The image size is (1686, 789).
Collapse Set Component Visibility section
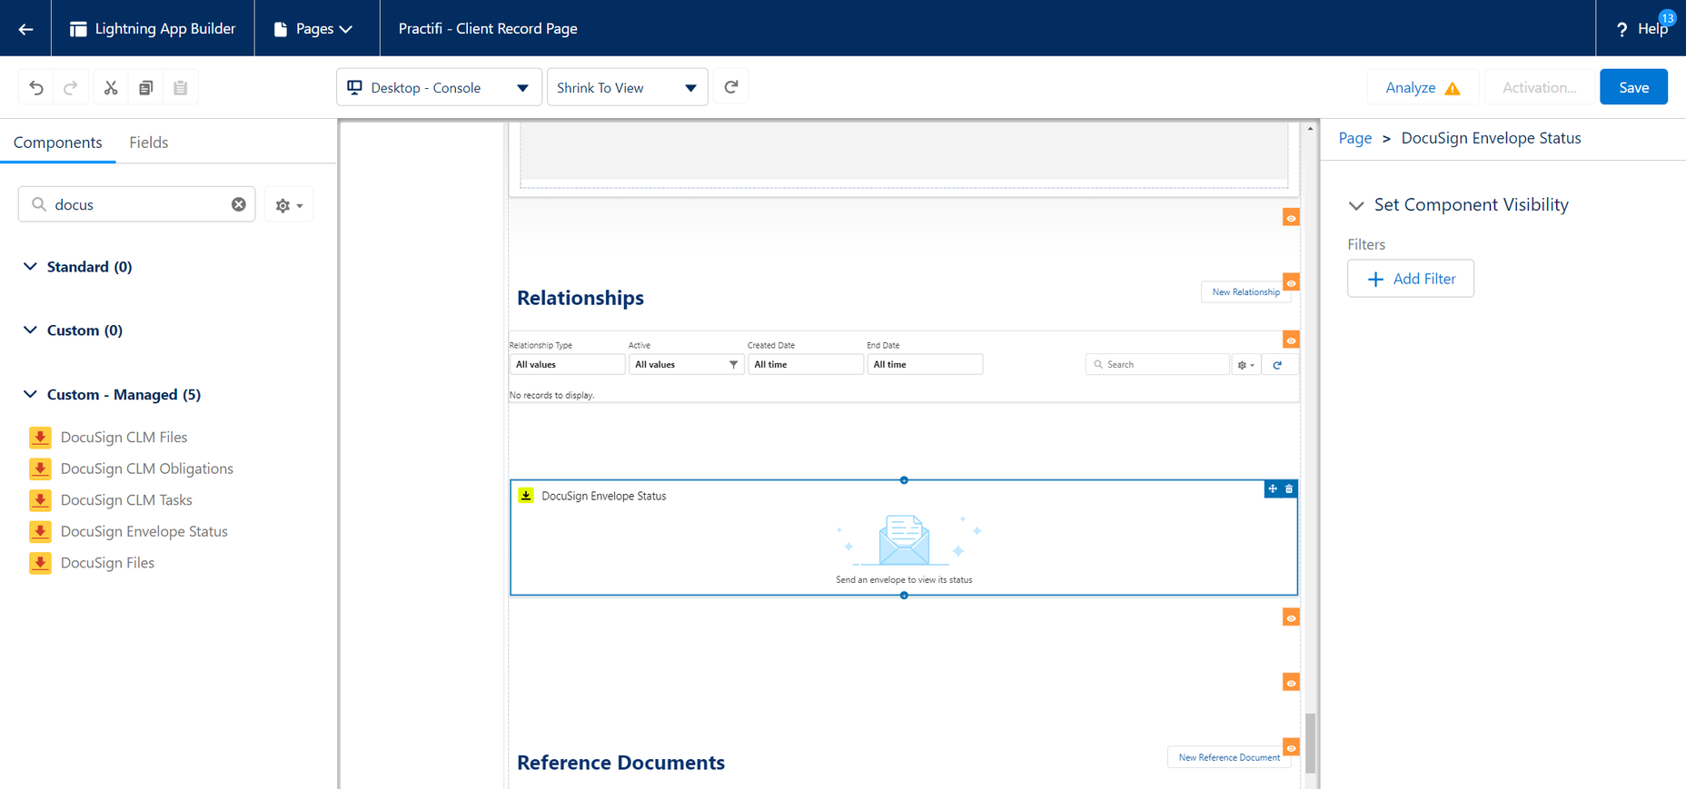coord(1356,205)
